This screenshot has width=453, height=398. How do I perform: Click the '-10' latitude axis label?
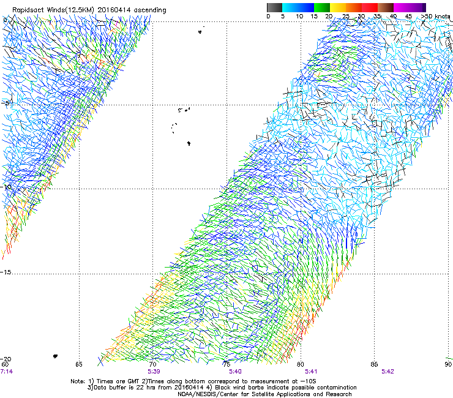point(6,187)
